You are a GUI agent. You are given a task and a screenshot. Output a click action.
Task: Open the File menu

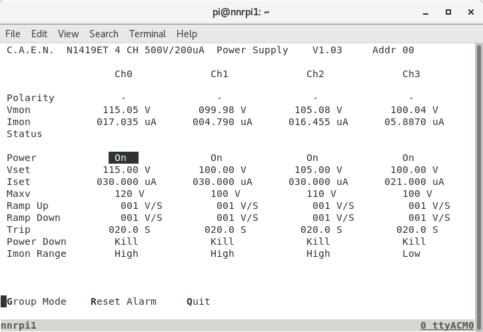click(13, 34)
